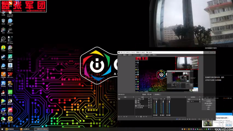Move the scene down with the arrow icon
Screen dimensions: 233x131
(x=127, y=117)
